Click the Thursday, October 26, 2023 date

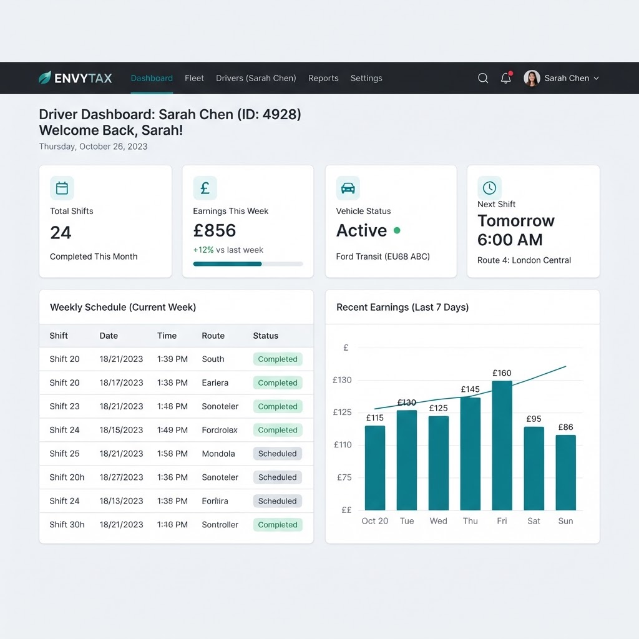click(x=94, y=147)
